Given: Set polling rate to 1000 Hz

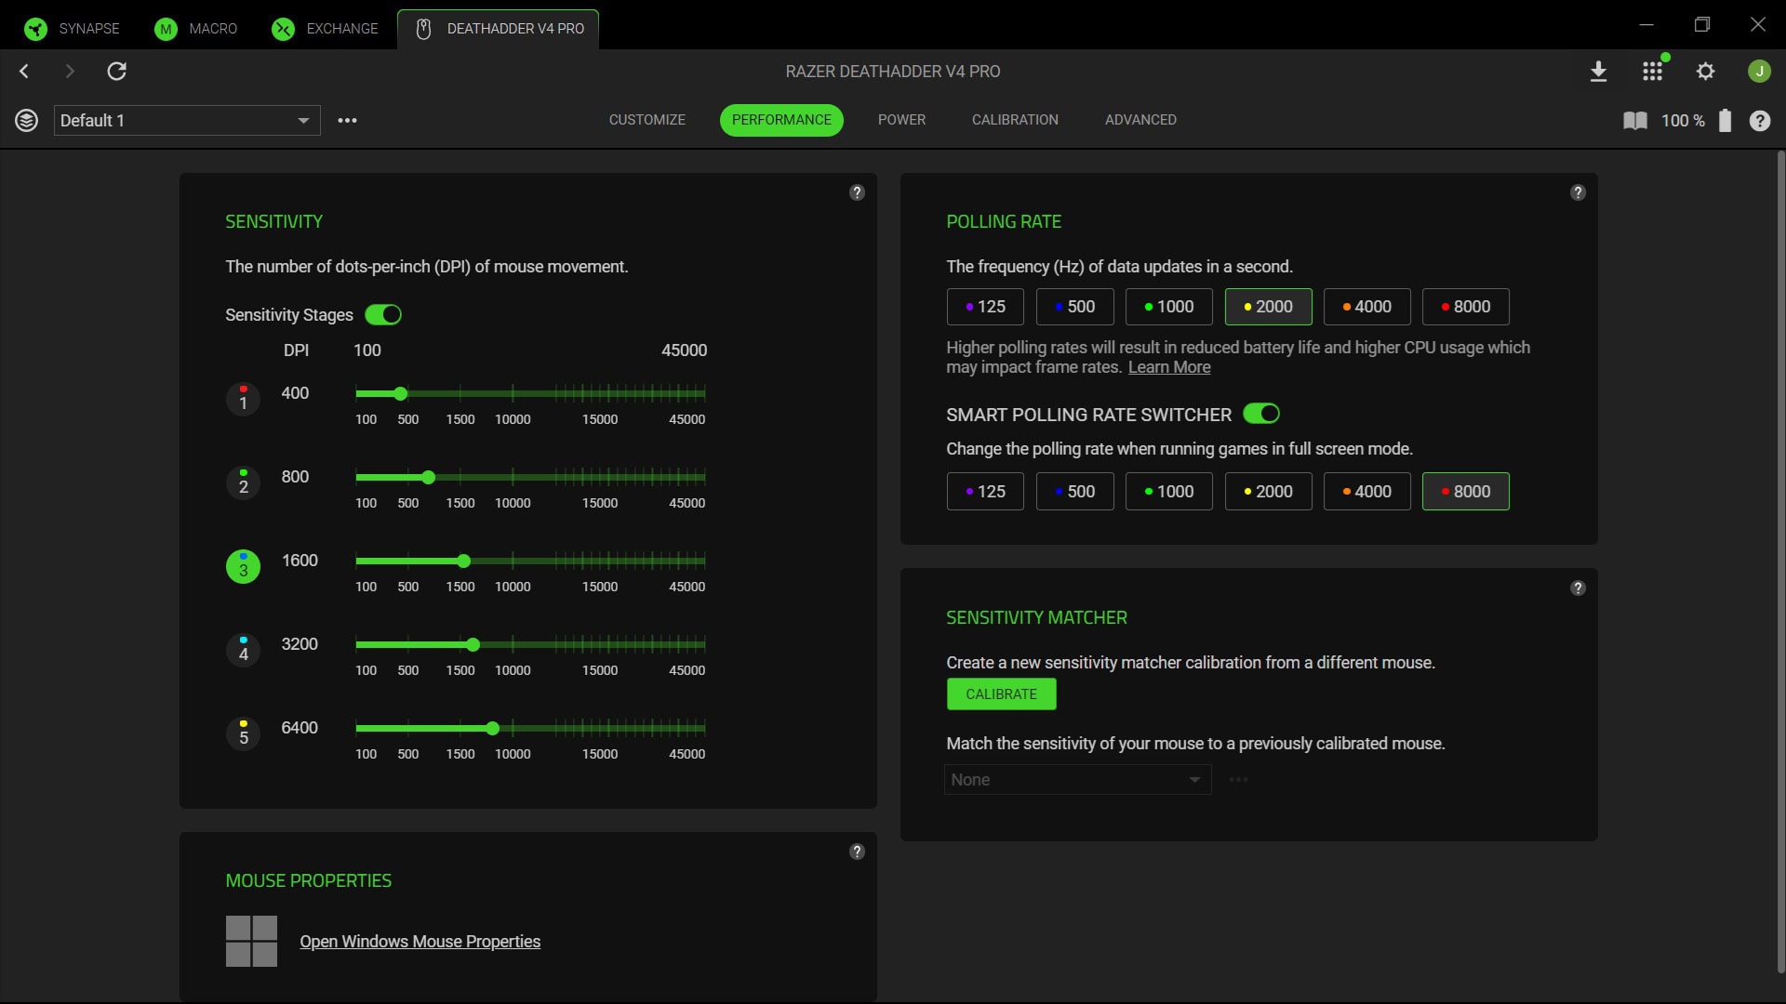Looking at the screenshot, I should coord(1169,307).
